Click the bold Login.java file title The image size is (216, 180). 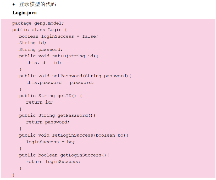click(x=24, y=13)
